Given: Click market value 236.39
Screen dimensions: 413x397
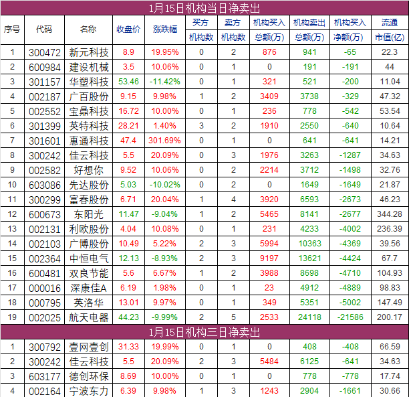Looking at the screenshot, I should [390, 229].
